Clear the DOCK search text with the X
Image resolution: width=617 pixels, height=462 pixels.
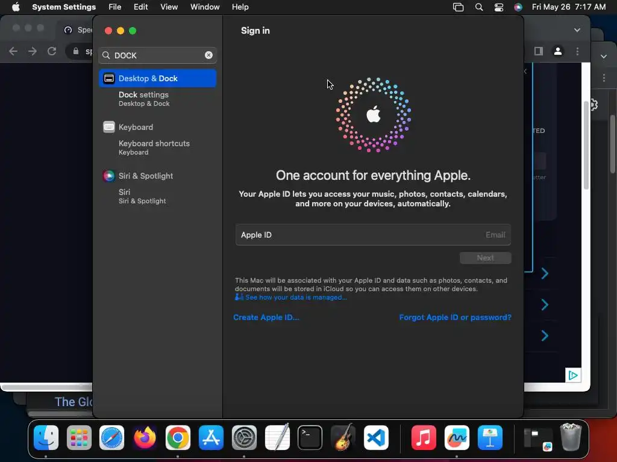tap(208, 55)
